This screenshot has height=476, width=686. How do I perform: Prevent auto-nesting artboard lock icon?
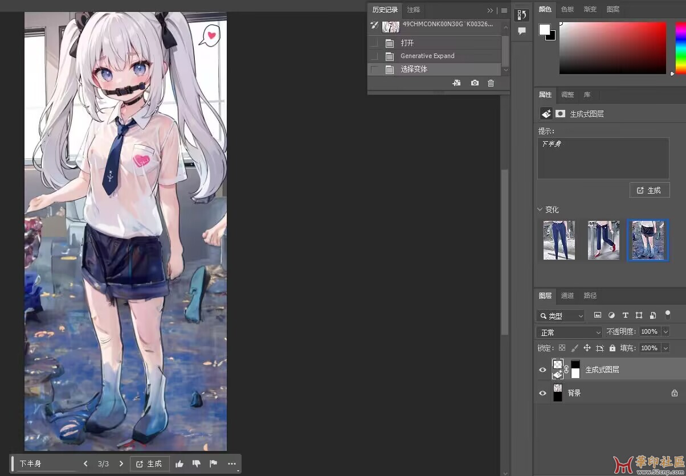pos(599,348)
